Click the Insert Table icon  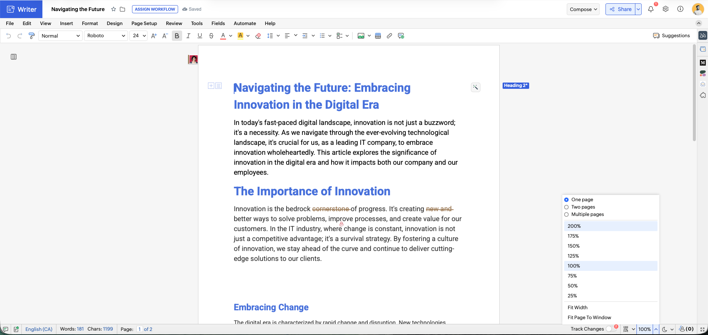[378, 36]
